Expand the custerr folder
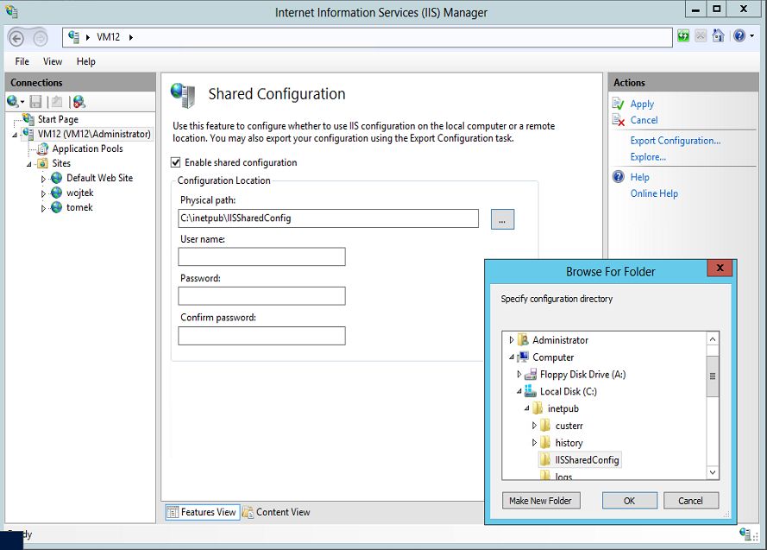767x550 pixels. 534,426
